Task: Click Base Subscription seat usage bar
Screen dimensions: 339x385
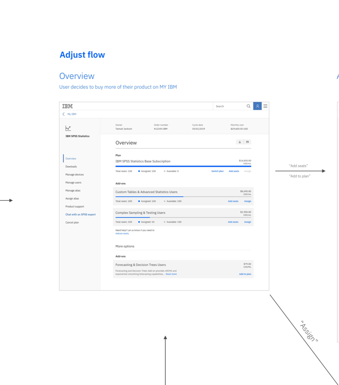Action: coord(183,166)
